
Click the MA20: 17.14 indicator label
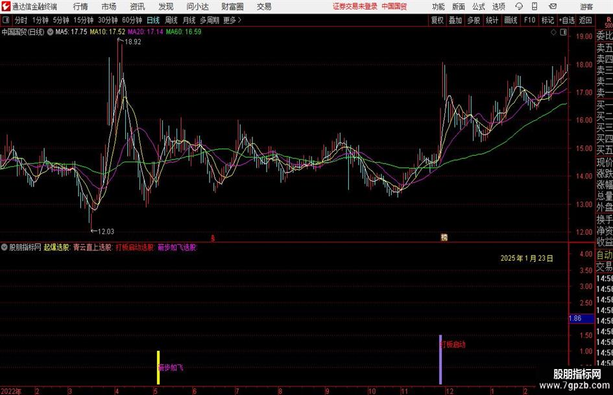[145, 32]
